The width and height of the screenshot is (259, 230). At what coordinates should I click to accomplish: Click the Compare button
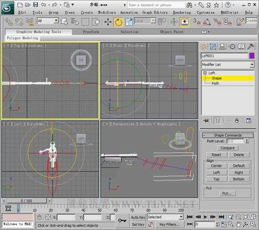click(228, 148)
